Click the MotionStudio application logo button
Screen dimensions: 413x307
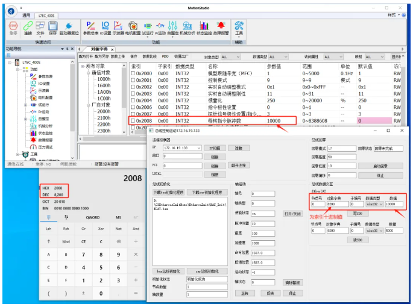point(11,11)
